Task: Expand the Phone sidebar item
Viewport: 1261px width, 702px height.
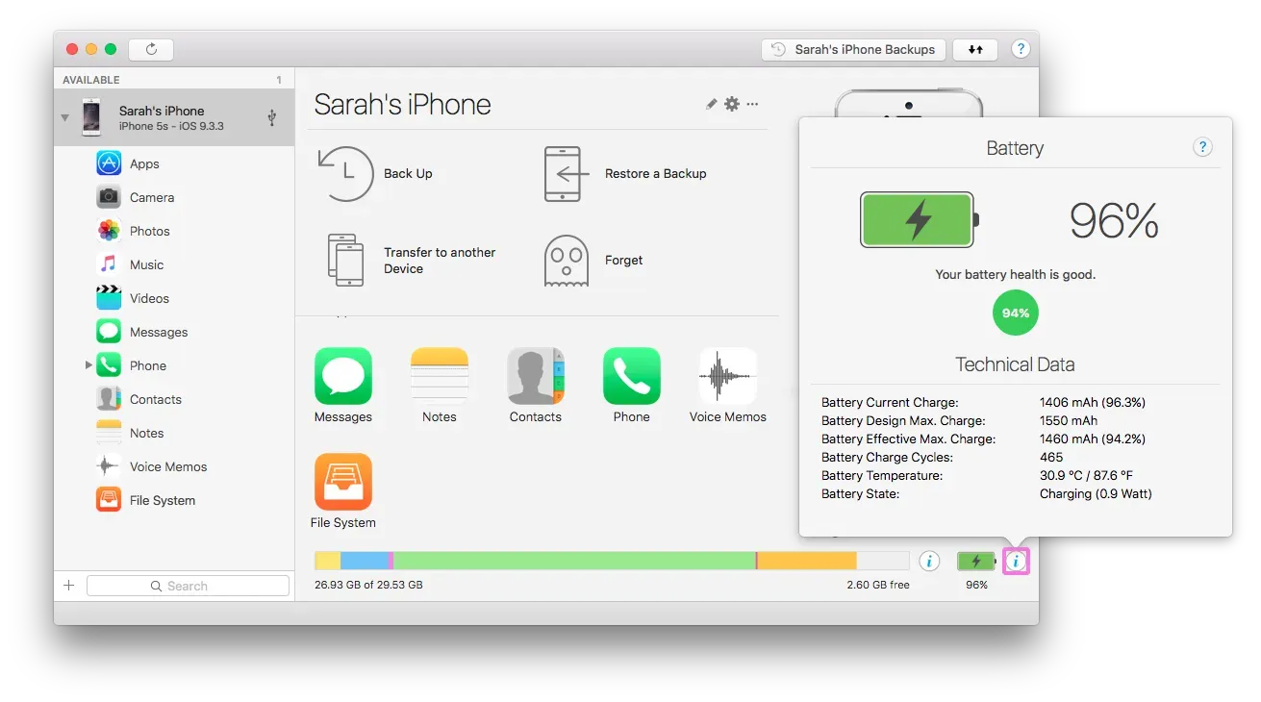Action: coord(88,365)
